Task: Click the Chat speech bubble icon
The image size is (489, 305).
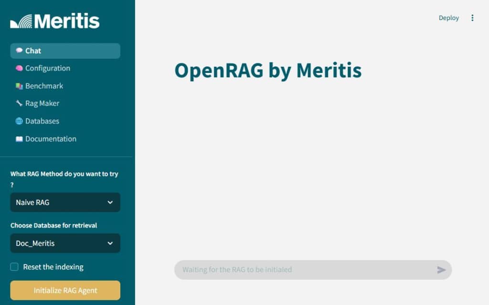Action: click(19, 51)
